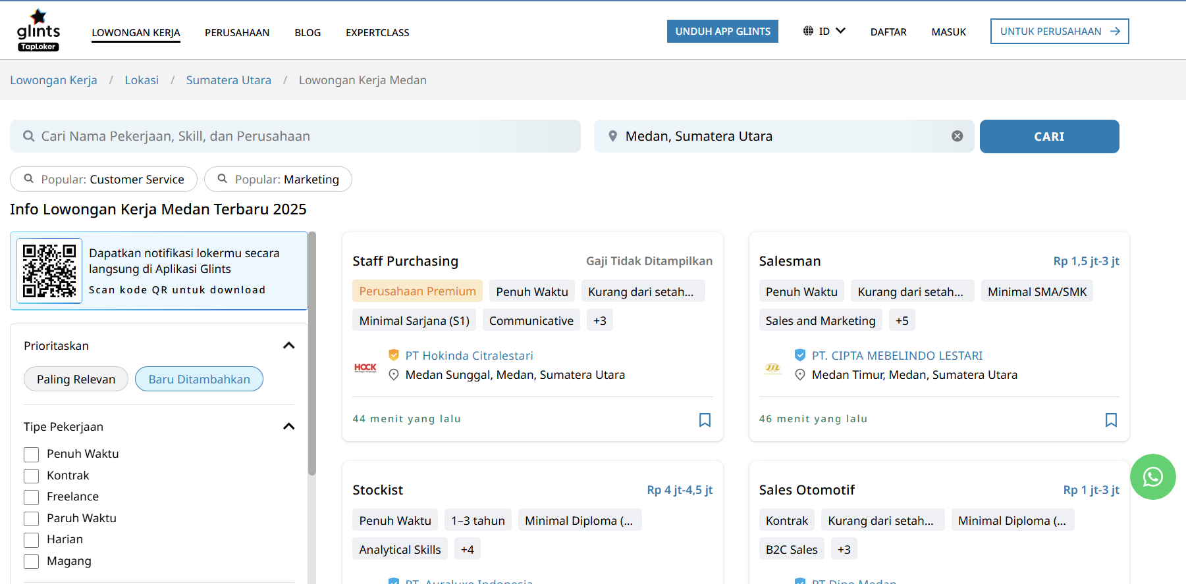The image size is (1186, 584).
Task: Click magnifier icon in Popular Marketing chip
Action: click(x=223, y=179)
